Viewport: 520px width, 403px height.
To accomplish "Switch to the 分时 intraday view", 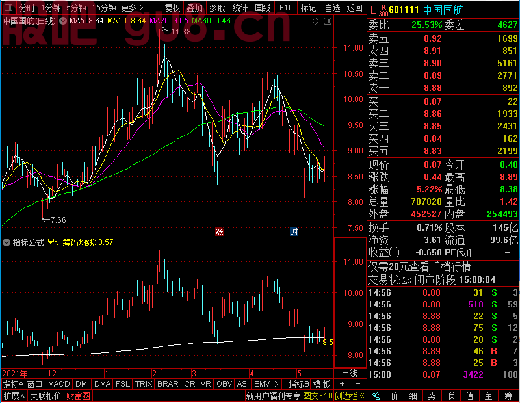I will click(27, 8).
